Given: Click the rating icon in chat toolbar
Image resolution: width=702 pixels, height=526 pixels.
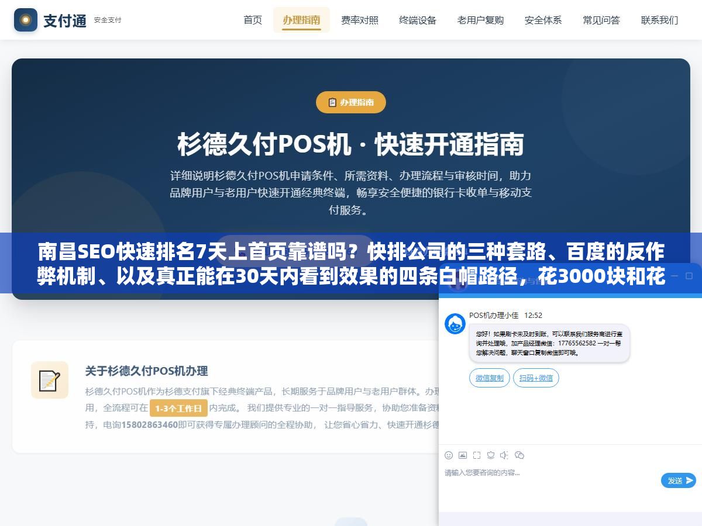Looking at the screenshot, I should [x=491, y=455].
